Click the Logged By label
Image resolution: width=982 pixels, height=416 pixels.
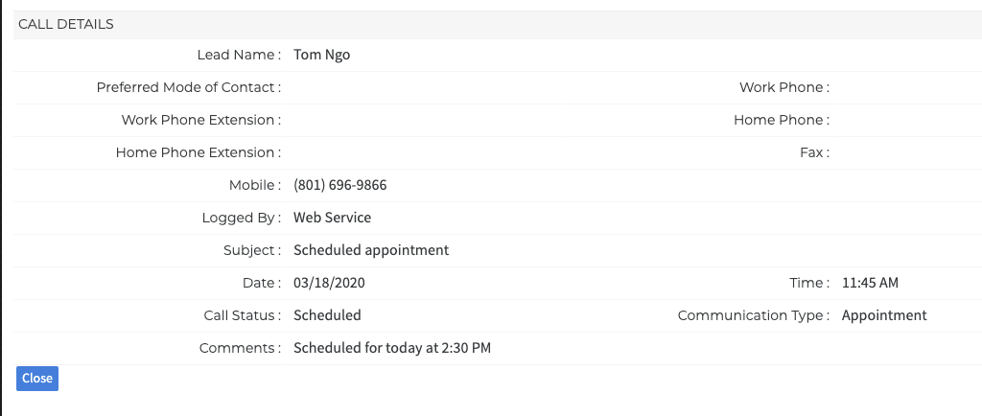[241, 218]
